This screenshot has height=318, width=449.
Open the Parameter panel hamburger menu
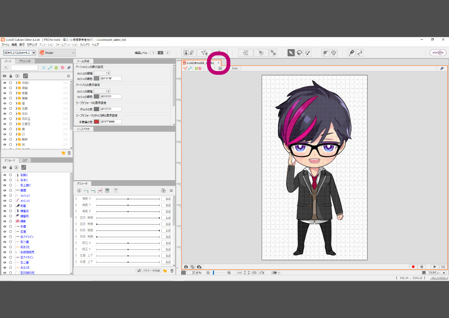coord(171,190)
